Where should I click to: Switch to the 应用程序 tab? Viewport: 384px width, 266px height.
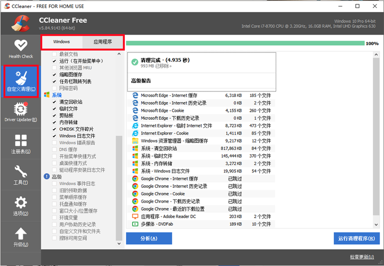tap(102, 42)
